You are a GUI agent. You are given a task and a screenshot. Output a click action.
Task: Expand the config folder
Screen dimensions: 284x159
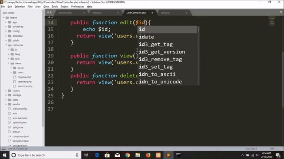(x=6, y=31)
